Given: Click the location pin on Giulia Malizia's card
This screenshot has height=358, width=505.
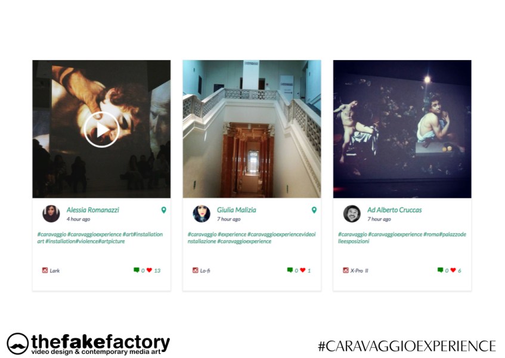Looking at the screenshot, I should [314, 210].
